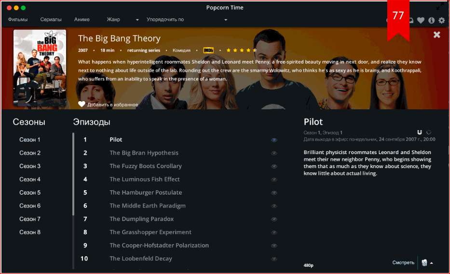Select Сезон 4 in seasons list
450x274 pixels.
(30, 179)
